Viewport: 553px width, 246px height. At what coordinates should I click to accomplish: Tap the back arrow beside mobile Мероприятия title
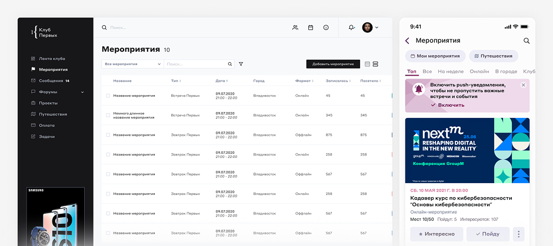point(407,41)
